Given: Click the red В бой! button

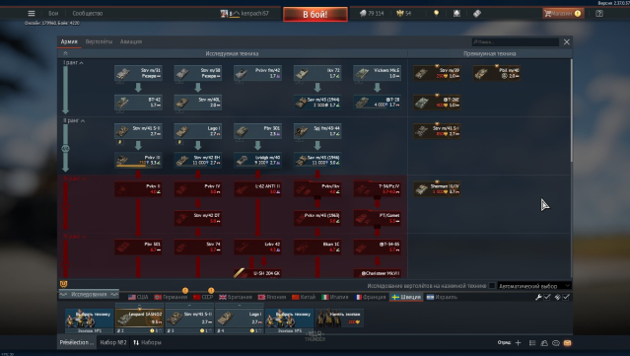Looking at the screenshot, I should click(x=315, y=15).
